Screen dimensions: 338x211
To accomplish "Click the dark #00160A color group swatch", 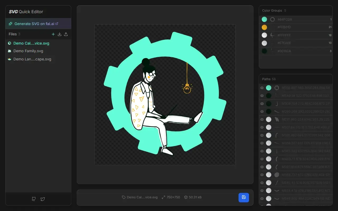I will [x=264, y=51].
